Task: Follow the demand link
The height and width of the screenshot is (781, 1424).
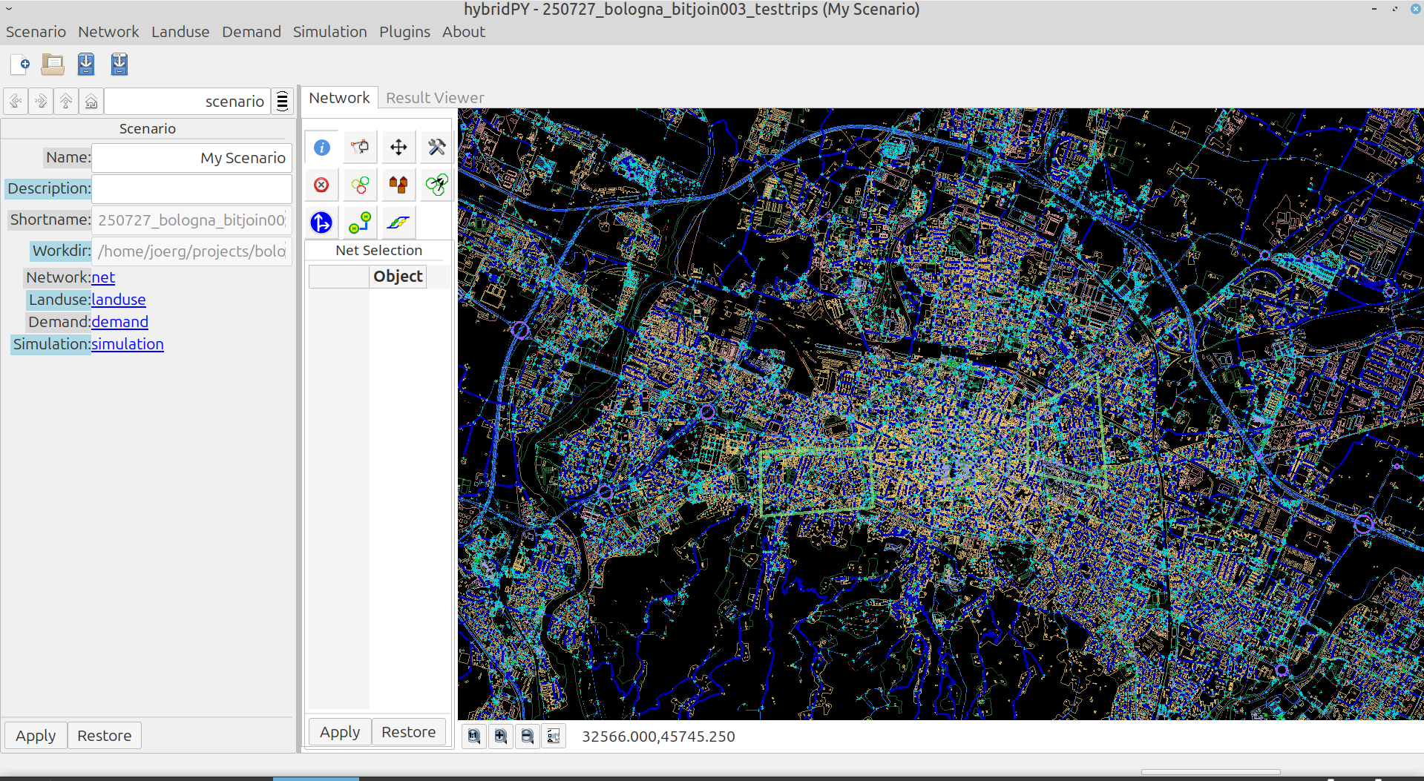Action: [120, 322]
